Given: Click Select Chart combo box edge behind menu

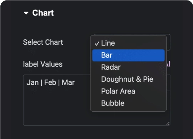Looking at the screenshot, I should click(169, 42).
